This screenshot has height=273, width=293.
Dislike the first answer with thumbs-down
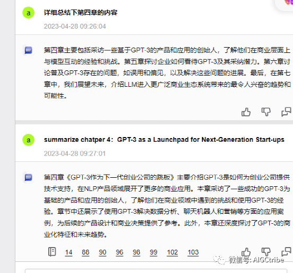[266, 112]
